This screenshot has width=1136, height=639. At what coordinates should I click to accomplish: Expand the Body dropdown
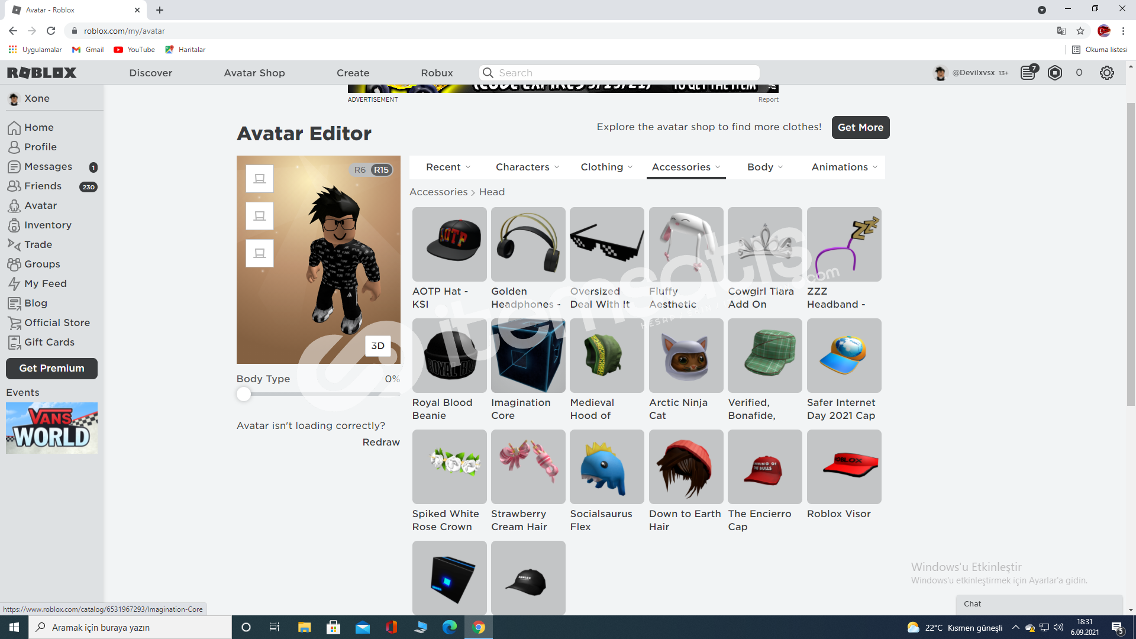(765, 167)
